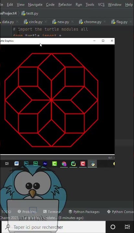
Task: Open the Edit menu
Action: pyautogui.click(x=10, y=5)
